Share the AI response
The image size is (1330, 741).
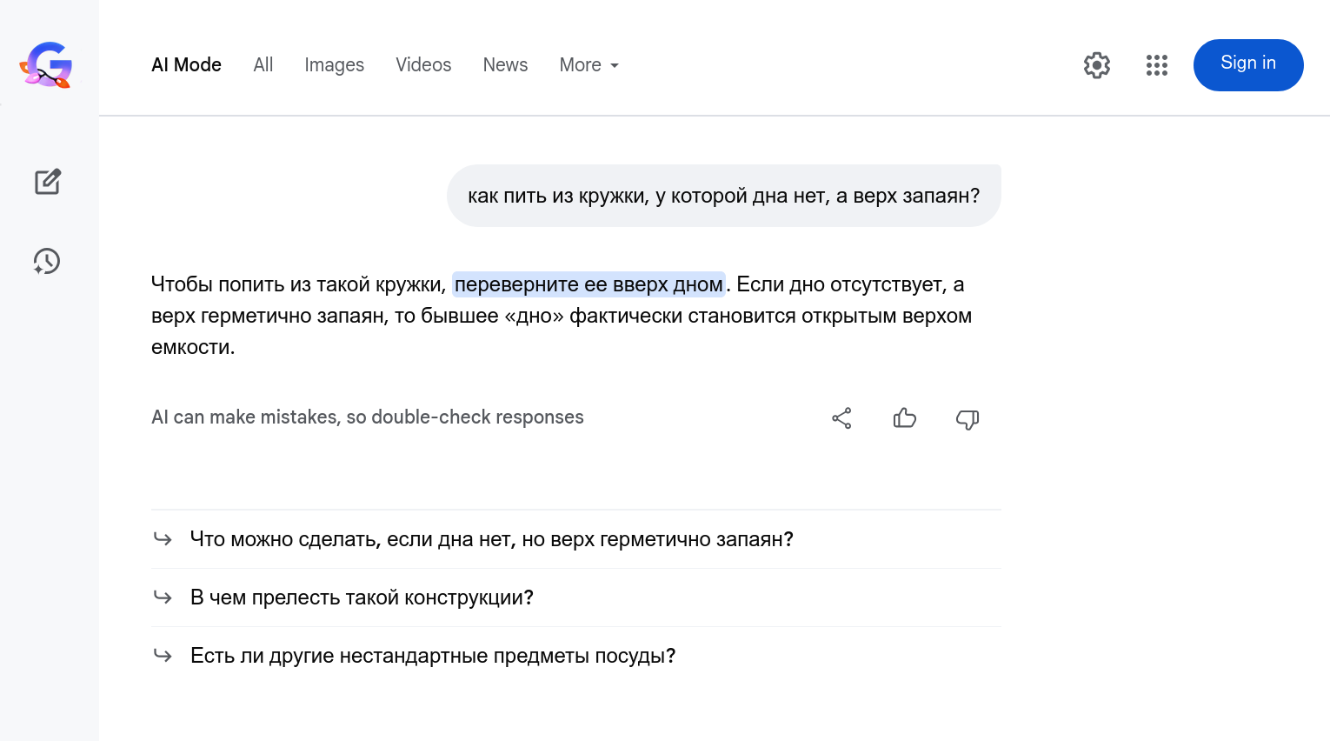click(841, 418)
